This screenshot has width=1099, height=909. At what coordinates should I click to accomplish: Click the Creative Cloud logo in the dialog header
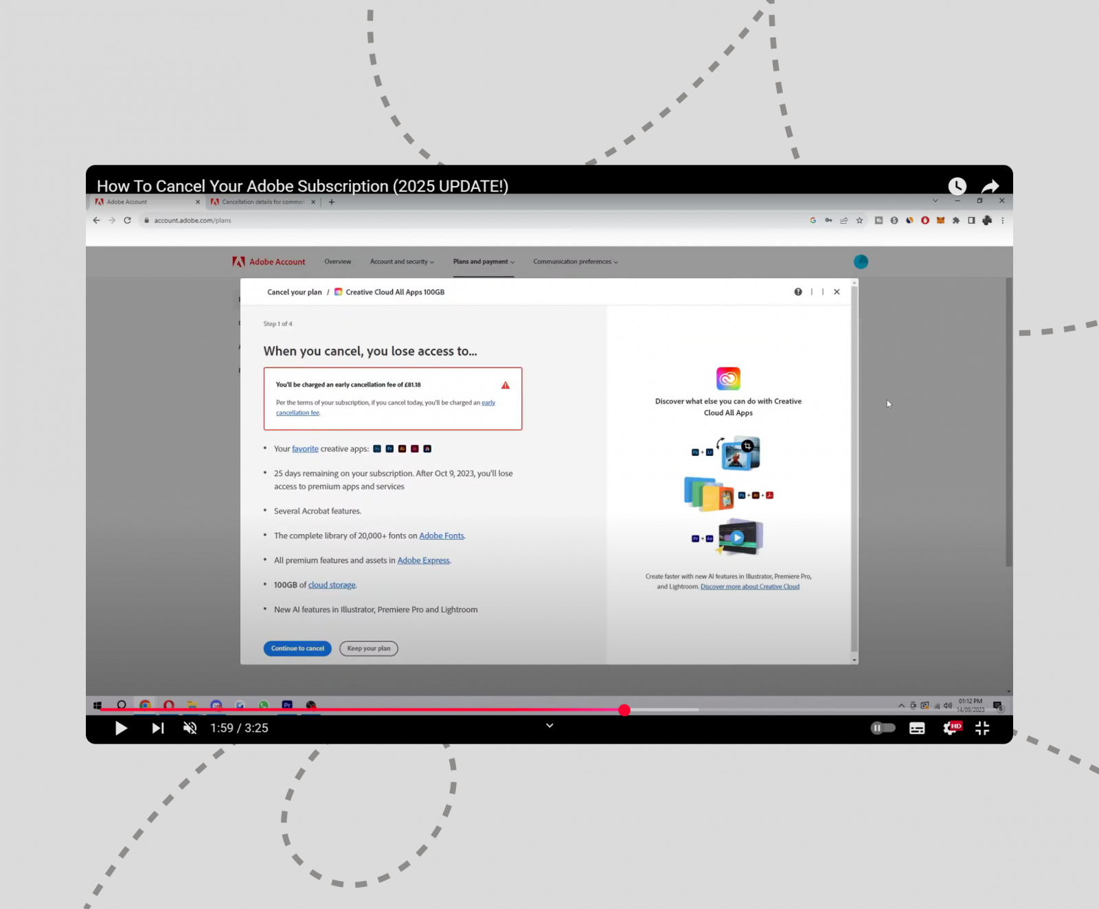pos(337,291)
